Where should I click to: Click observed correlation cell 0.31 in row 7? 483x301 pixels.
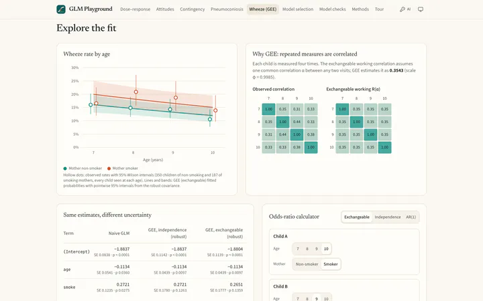coord(297,109)
